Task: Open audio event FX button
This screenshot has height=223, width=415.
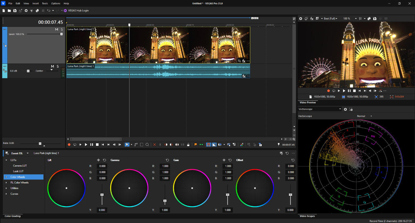Action: tap(244, 76)
